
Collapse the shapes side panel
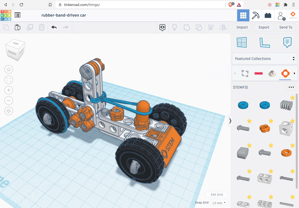[230, 120]
